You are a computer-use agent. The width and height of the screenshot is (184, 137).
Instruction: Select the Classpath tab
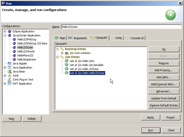(99, 38)
